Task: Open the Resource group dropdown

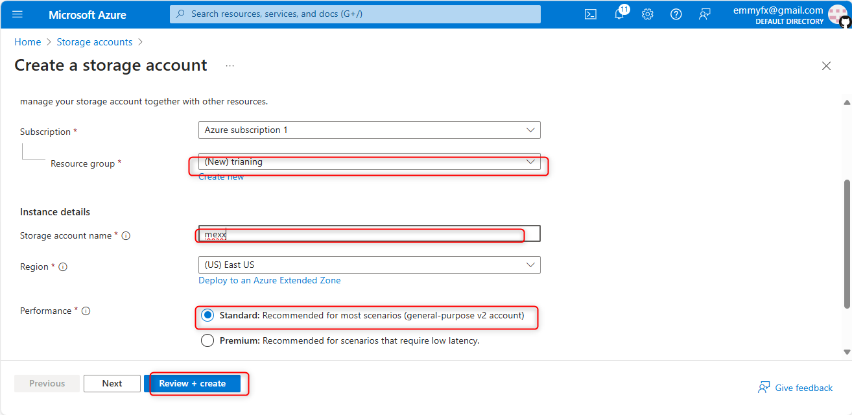Action: click(x=369, y=162)
